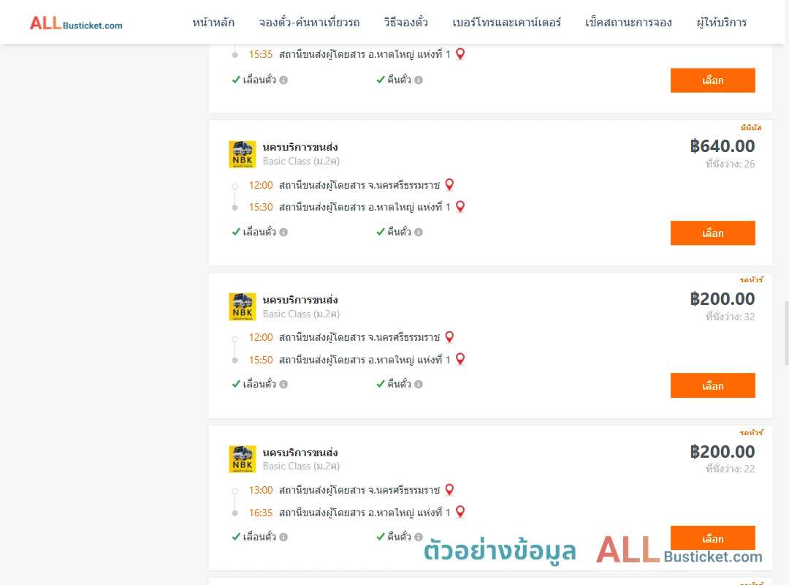Click ที่นั่งว่าง: 32 seat count
Image resolution: width=789 pixels, height=585 pixels.
coord(730,317)
